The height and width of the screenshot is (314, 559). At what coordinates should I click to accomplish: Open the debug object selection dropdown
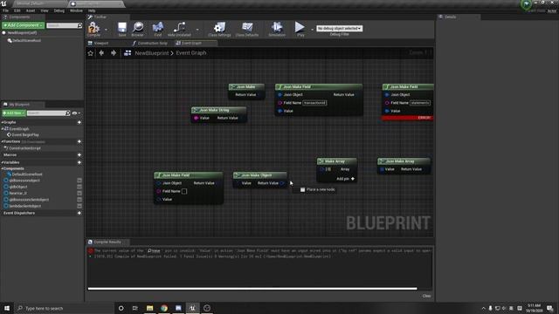pyautogui.click(x=340, y=28)
